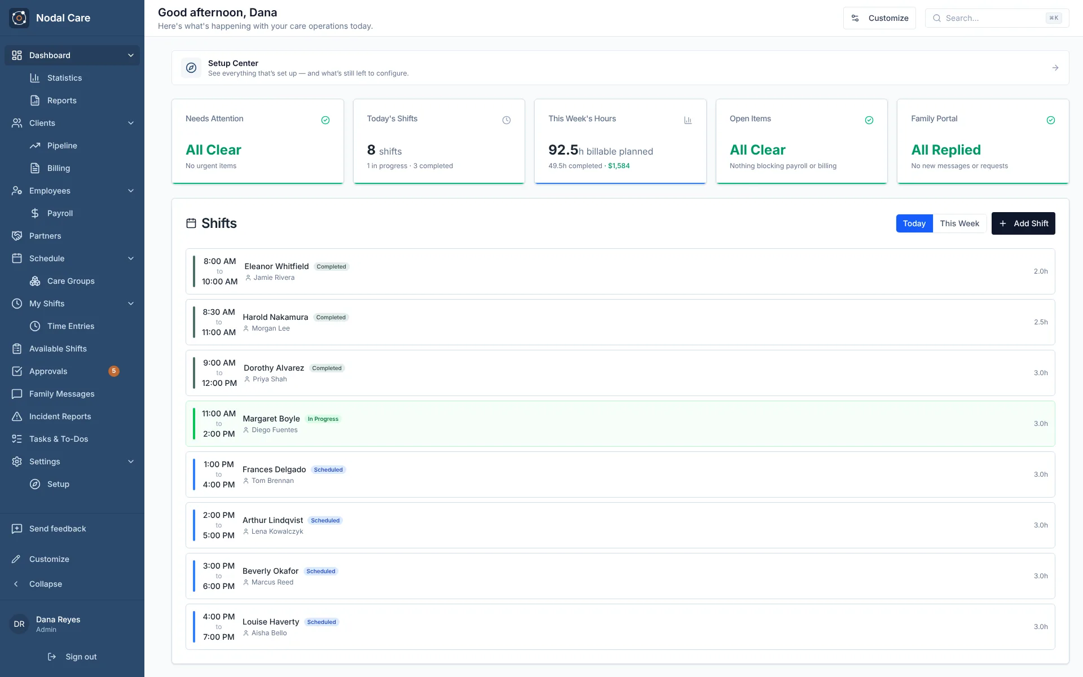This screenshot has width=1083, height=677.
Task: Open Louise Haverty's 4:00 PM shift
Action: [620, 627]
